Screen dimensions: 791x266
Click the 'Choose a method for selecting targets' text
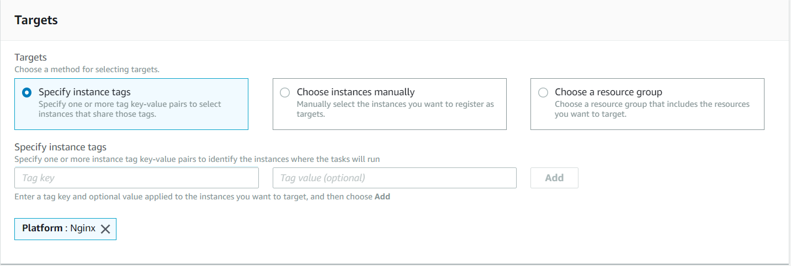tap(87, 70)
